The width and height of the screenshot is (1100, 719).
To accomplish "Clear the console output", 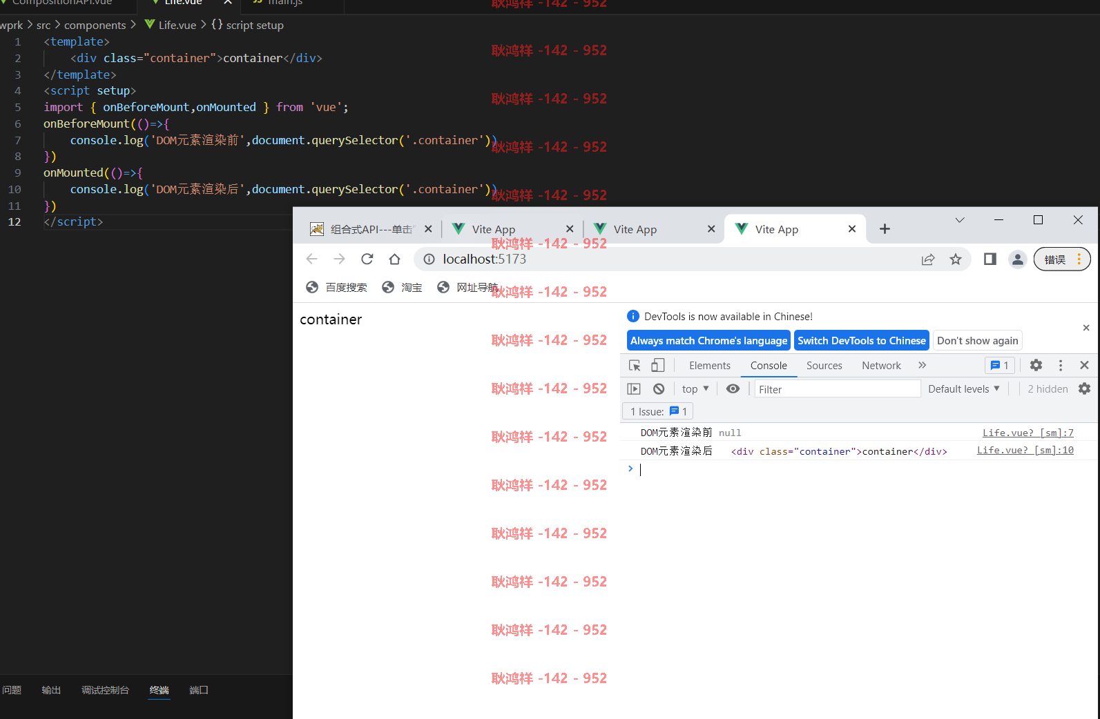I will tap(659, 389).
